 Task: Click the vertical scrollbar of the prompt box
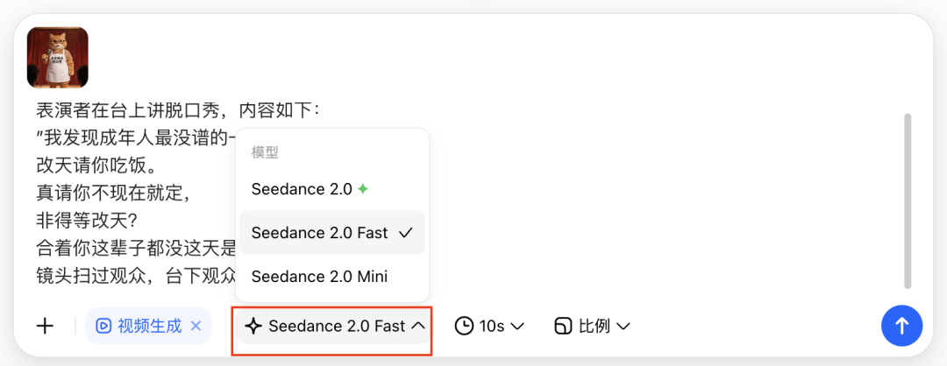pos(907,201)
